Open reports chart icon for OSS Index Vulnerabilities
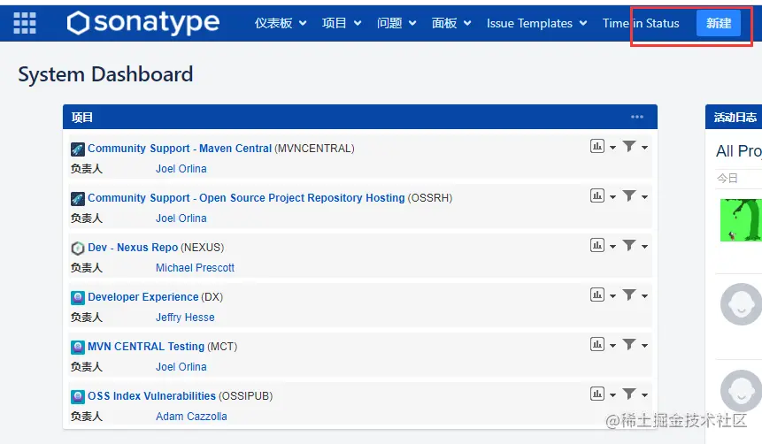This screenshot has height=444, width=762. coord(597,394)
